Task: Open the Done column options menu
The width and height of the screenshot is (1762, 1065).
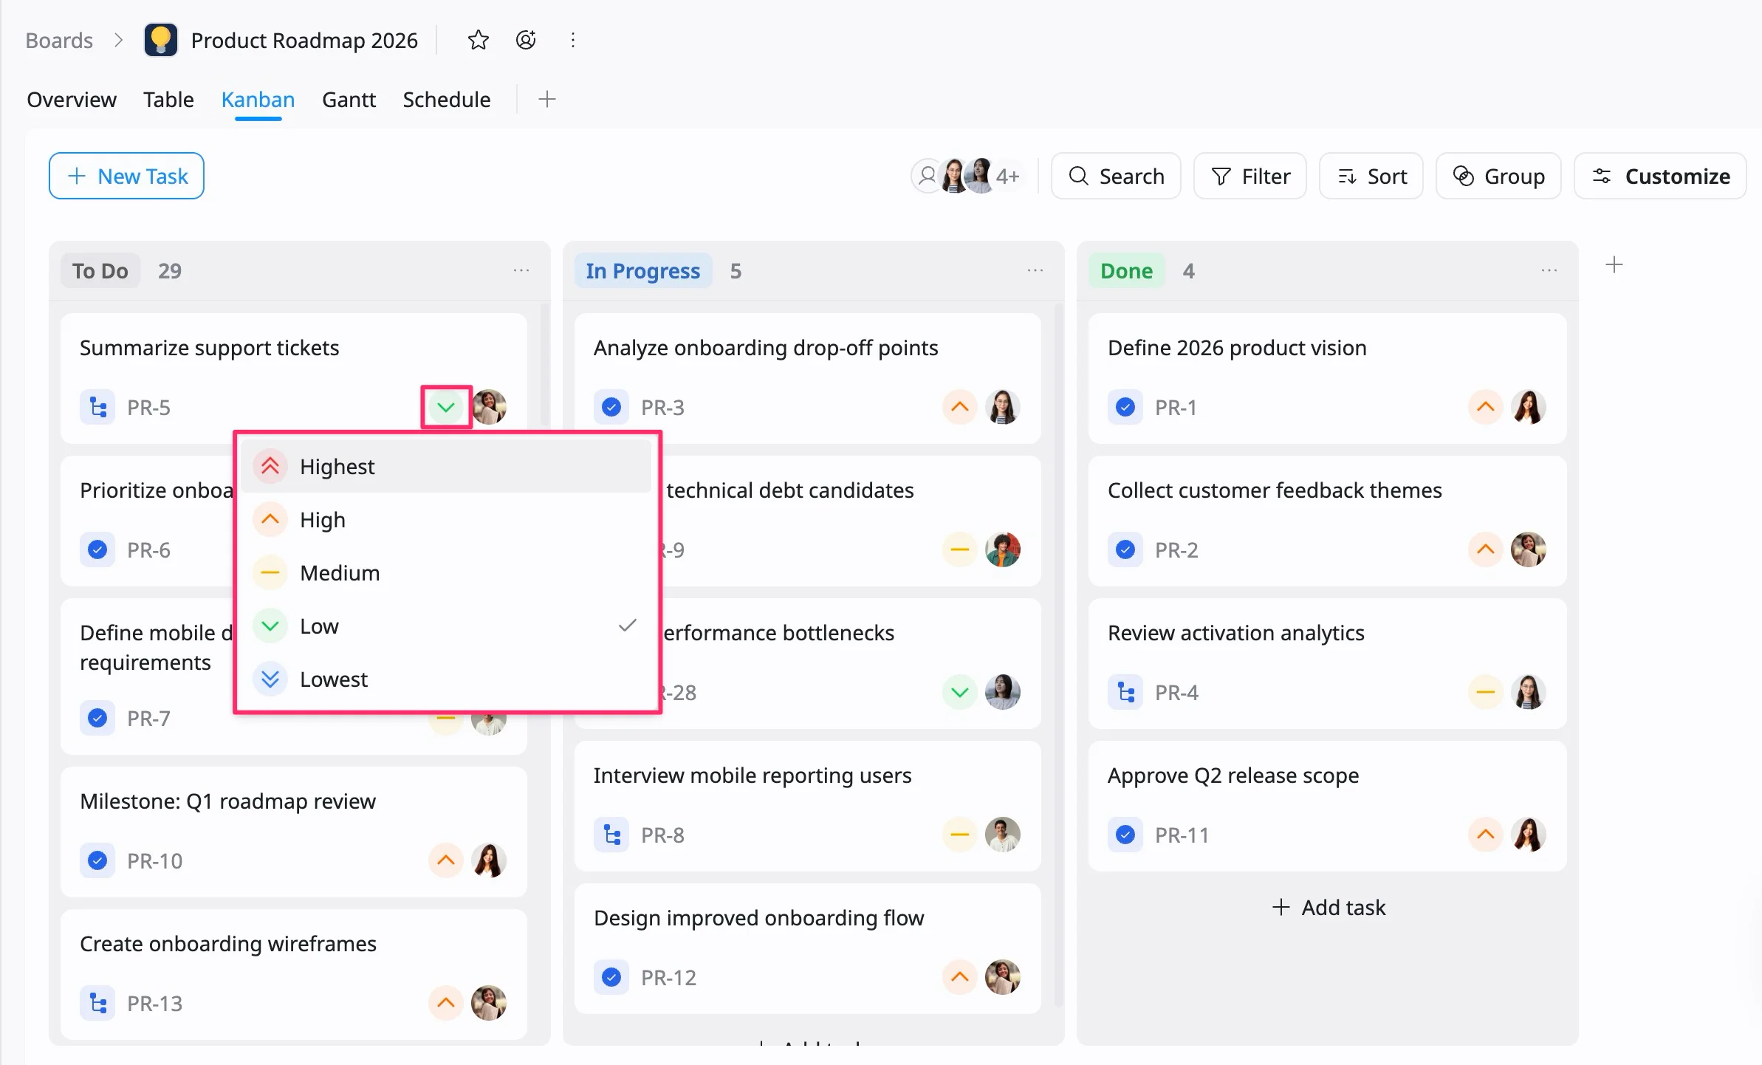Action: (x=1549, y=271)
